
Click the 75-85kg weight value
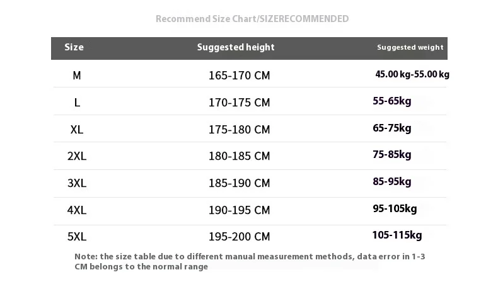point(392,155)
